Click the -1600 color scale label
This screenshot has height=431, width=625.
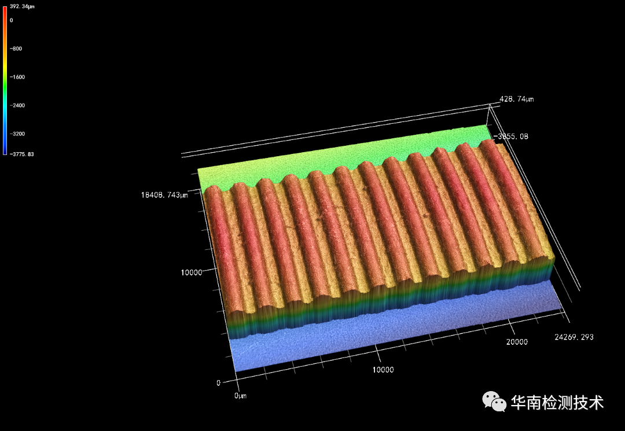[x=17, y=77]
